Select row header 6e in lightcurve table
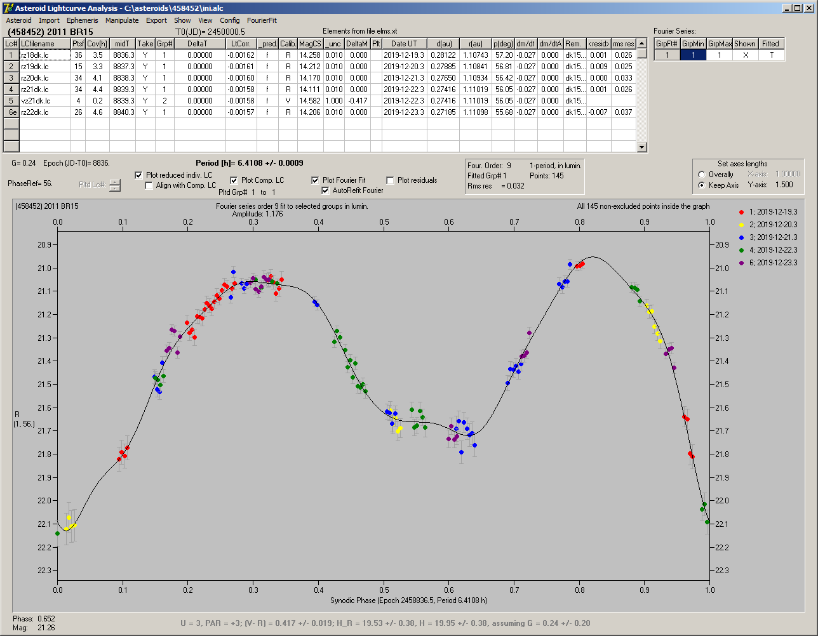Viewport: 818px width, 636px height. (x=11, y=112)
